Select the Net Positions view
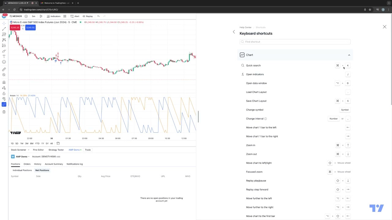The width and height of the screenshot is (392, 220). 42,170
